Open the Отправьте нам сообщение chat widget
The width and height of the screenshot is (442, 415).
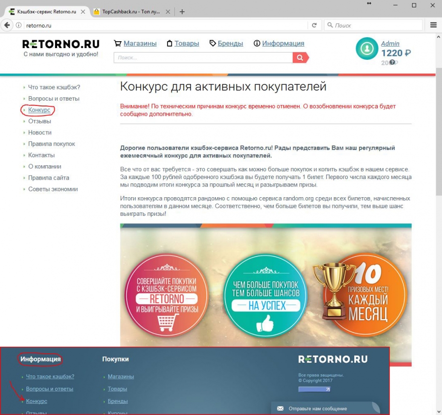click(326, 408)
